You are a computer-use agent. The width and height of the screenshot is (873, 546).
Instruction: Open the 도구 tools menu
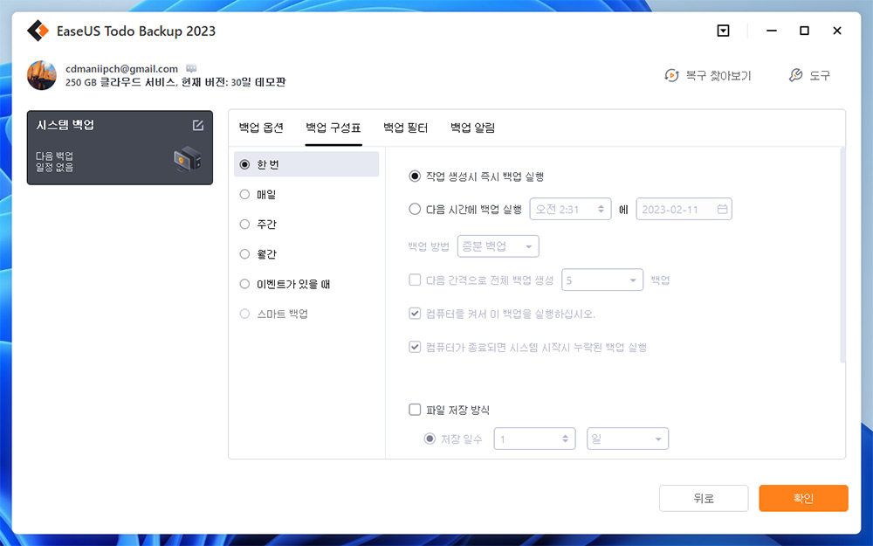click(820, 75)
